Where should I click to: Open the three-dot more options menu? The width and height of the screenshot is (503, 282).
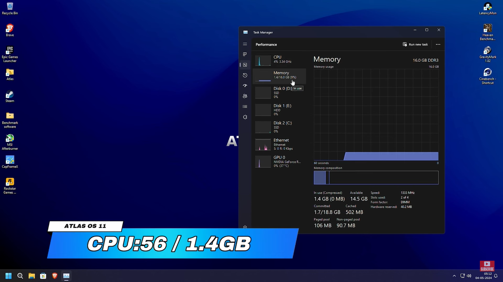point(438,44)
